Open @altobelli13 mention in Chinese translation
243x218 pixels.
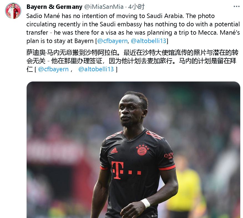(x=96, y=69)
